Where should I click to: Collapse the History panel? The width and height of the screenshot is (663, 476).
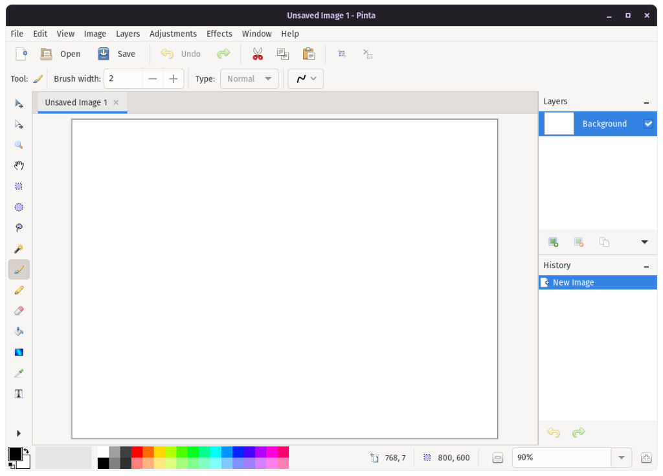(x=646, y=266)
